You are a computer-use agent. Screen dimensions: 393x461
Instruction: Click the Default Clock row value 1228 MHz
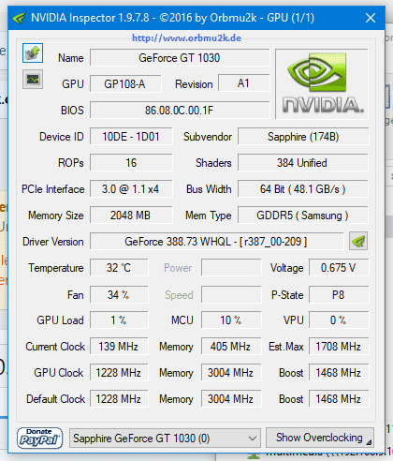119,398
